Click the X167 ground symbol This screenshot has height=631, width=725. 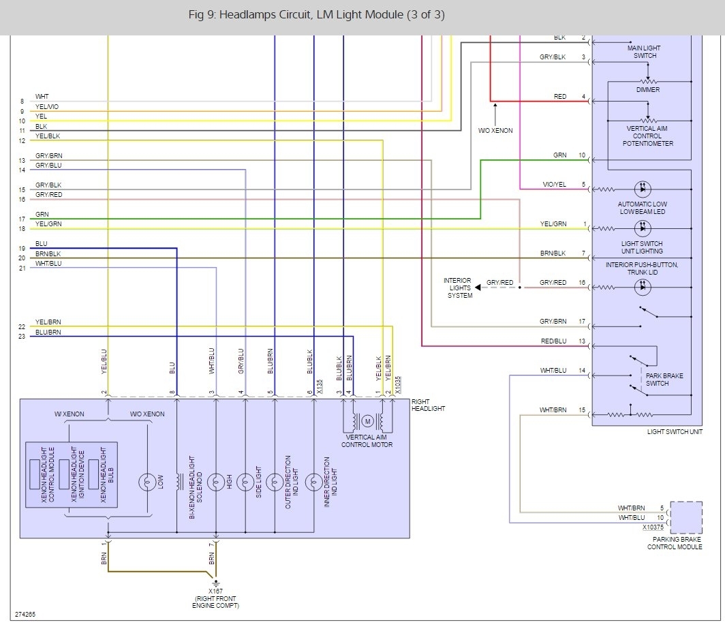215,583
